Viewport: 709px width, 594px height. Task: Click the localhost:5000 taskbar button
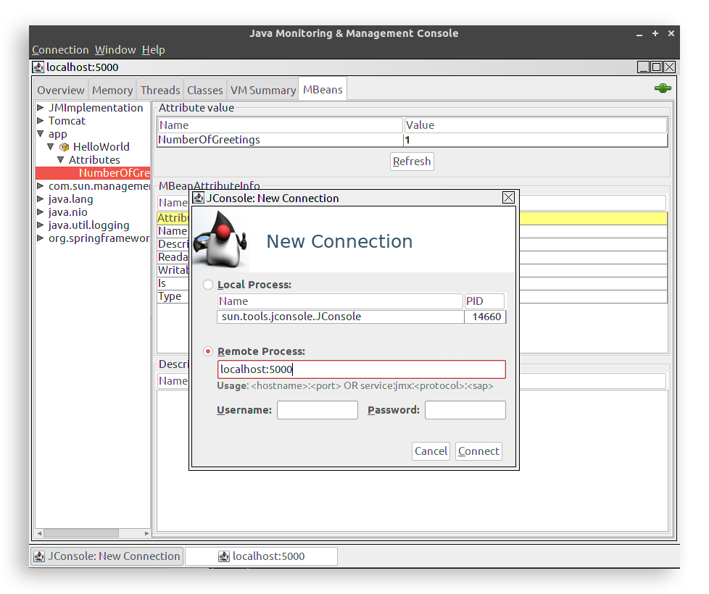tap(262, 556)
